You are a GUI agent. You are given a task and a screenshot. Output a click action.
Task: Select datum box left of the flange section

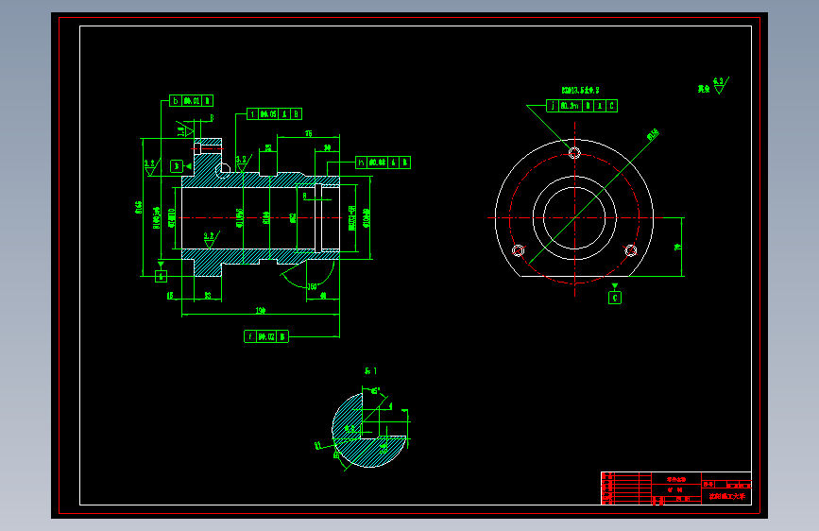pos(177,166)
